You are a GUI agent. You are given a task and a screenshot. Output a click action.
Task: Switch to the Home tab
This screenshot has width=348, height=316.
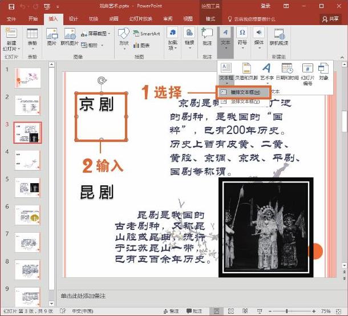click(33, 19)
